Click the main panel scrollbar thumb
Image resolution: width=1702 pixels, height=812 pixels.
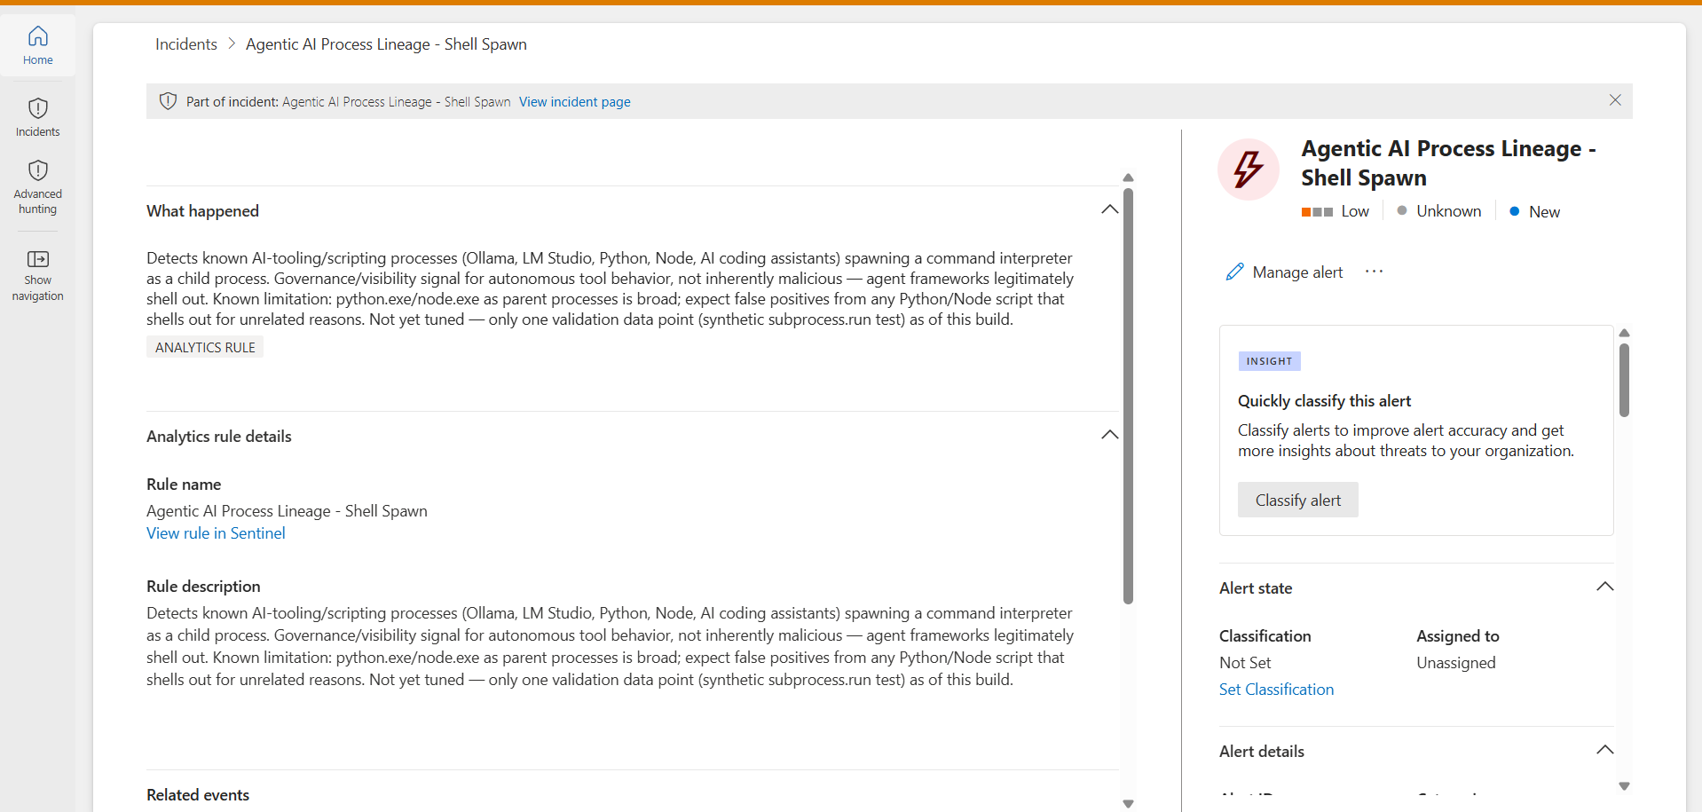pos(1128,396)
